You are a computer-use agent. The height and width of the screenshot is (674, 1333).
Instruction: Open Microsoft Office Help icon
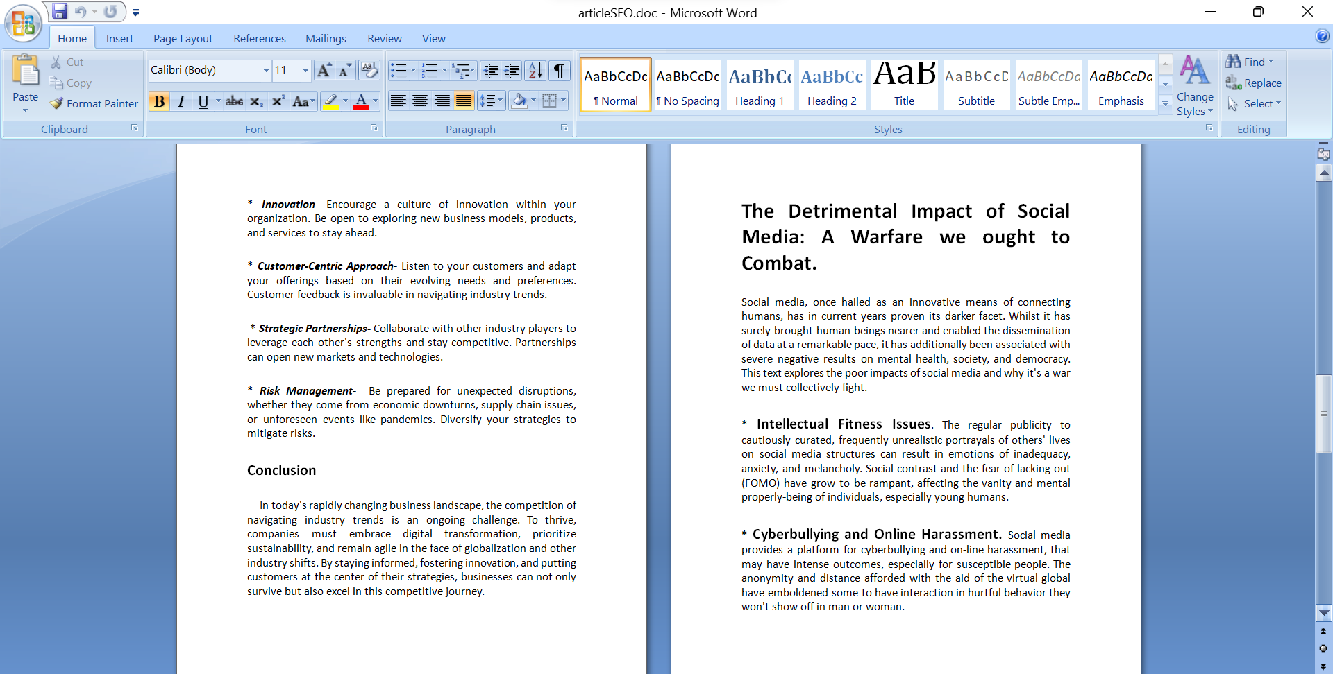[x=1322, y=37]
